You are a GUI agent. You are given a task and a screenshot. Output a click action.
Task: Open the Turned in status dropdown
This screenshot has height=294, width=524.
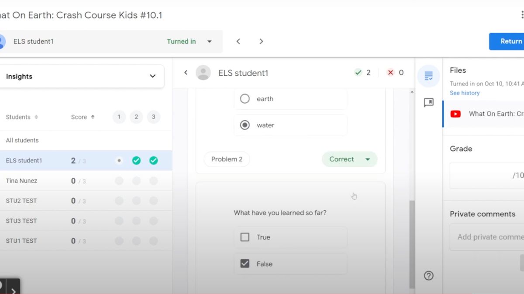(x=209, y=41)
